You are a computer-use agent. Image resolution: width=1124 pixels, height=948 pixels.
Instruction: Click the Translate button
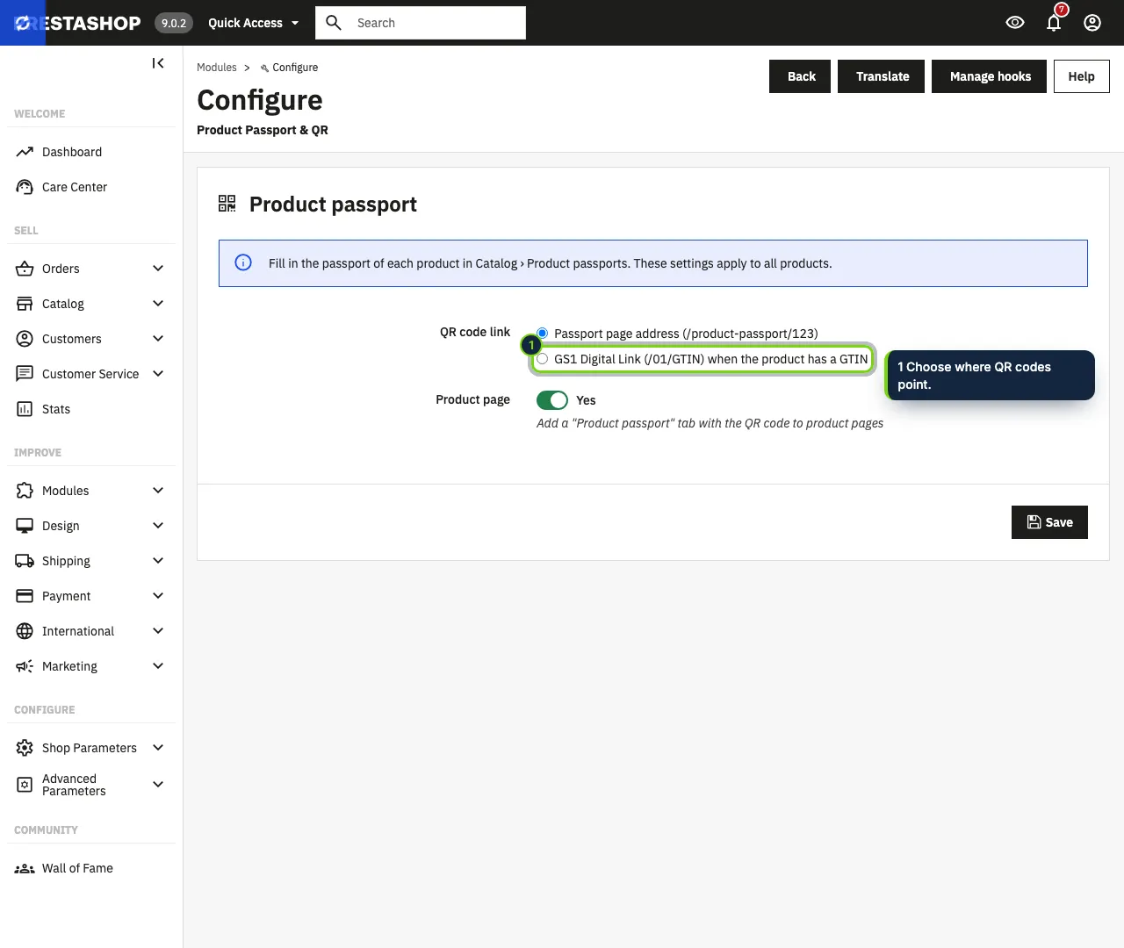click(882, 76)
